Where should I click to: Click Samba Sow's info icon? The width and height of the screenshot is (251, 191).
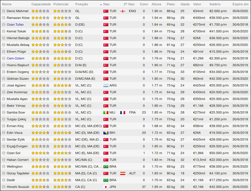click(3, 113)
